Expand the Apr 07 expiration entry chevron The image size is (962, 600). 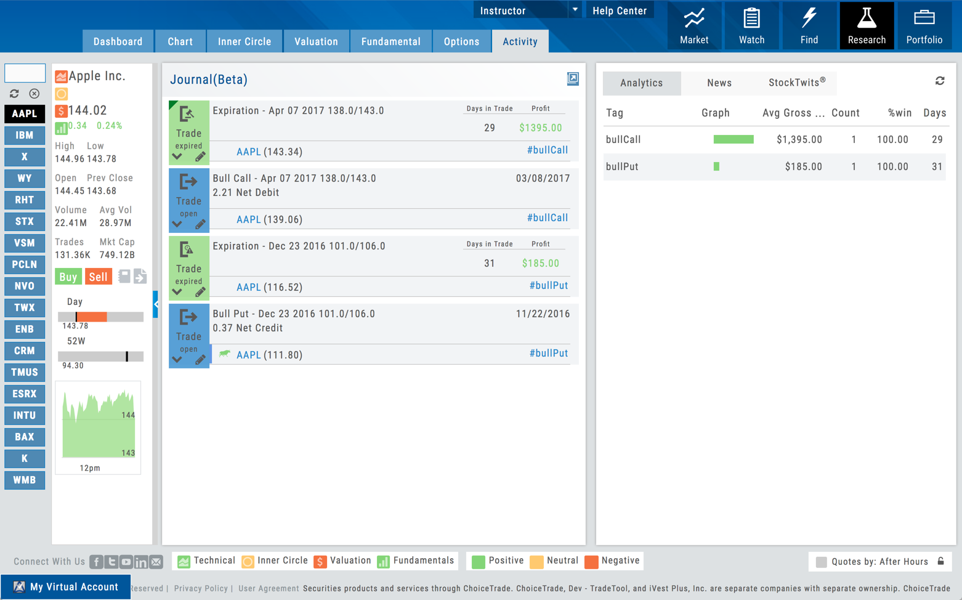click(x=177, y=156)
